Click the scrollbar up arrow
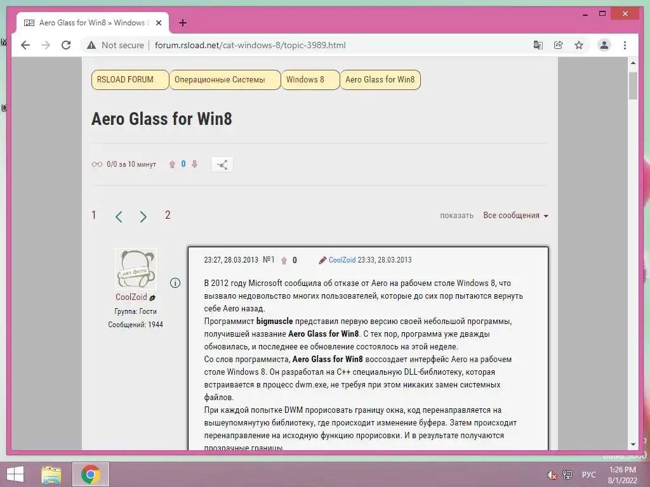Image resolution: width=650 pixels, height=487 pixels. (633, 63)
